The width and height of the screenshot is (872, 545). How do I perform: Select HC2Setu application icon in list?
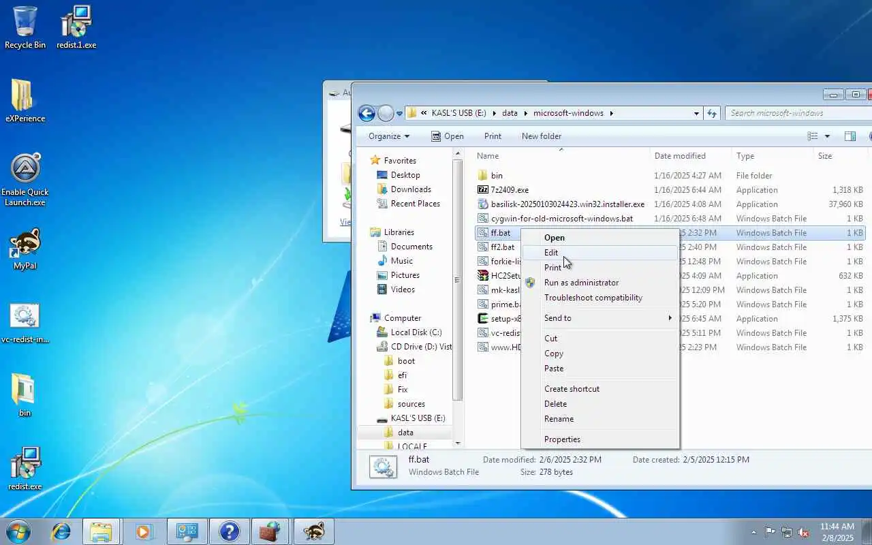click(x=482, y=276)
